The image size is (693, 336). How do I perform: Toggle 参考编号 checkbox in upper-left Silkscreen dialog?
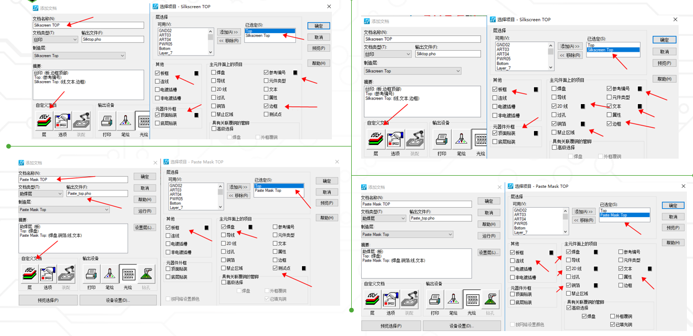click(x=266, y=72)
